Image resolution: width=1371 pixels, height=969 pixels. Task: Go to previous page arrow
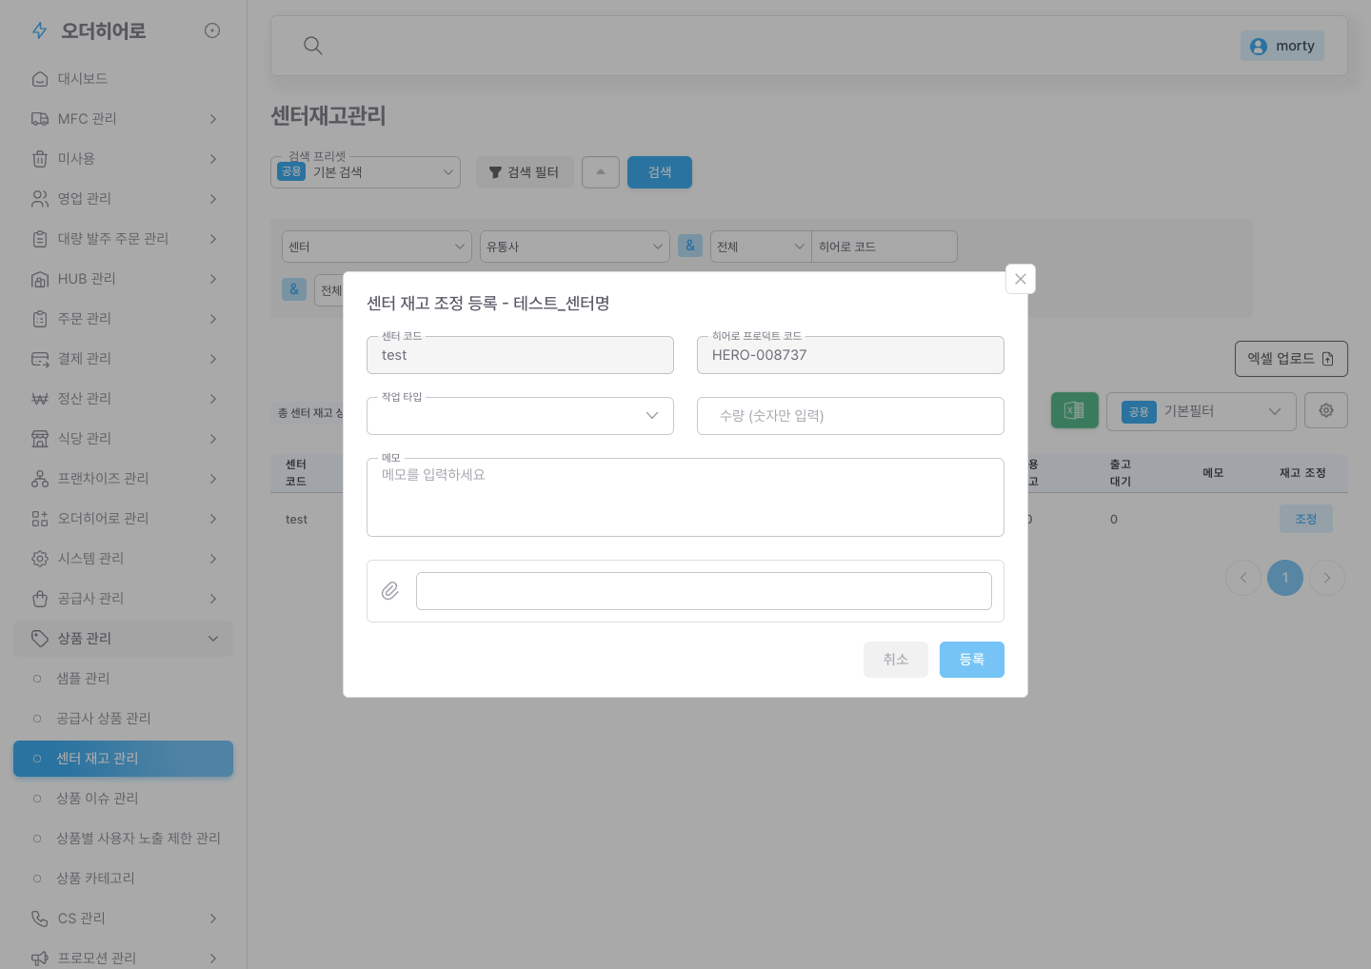pos(1243,578)
